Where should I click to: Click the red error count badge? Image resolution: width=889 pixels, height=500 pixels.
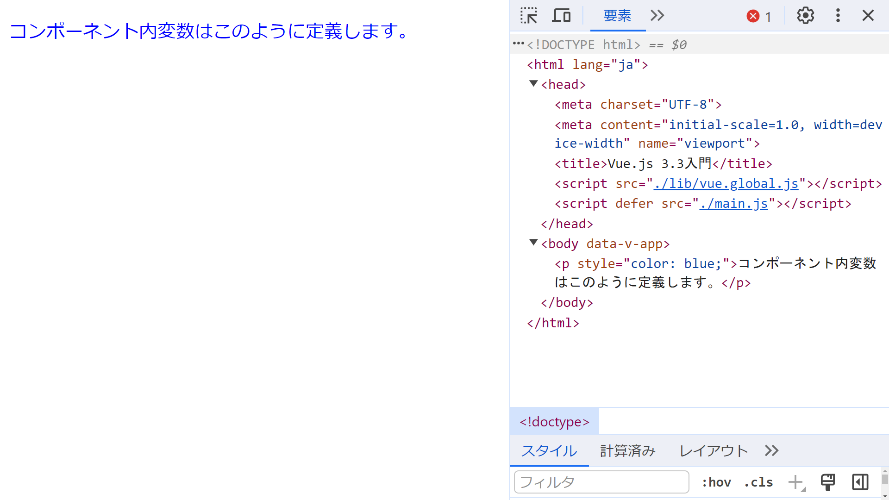click(758, 17)
